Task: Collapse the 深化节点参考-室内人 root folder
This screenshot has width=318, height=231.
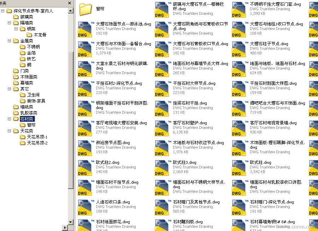Action: (x=2, y=11)
